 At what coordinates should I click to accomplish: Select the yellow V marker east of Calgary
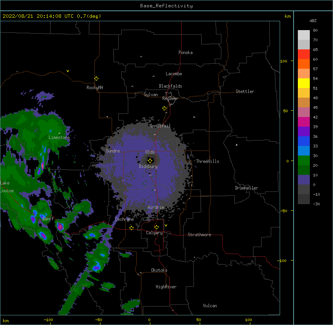tap(166, 225)
